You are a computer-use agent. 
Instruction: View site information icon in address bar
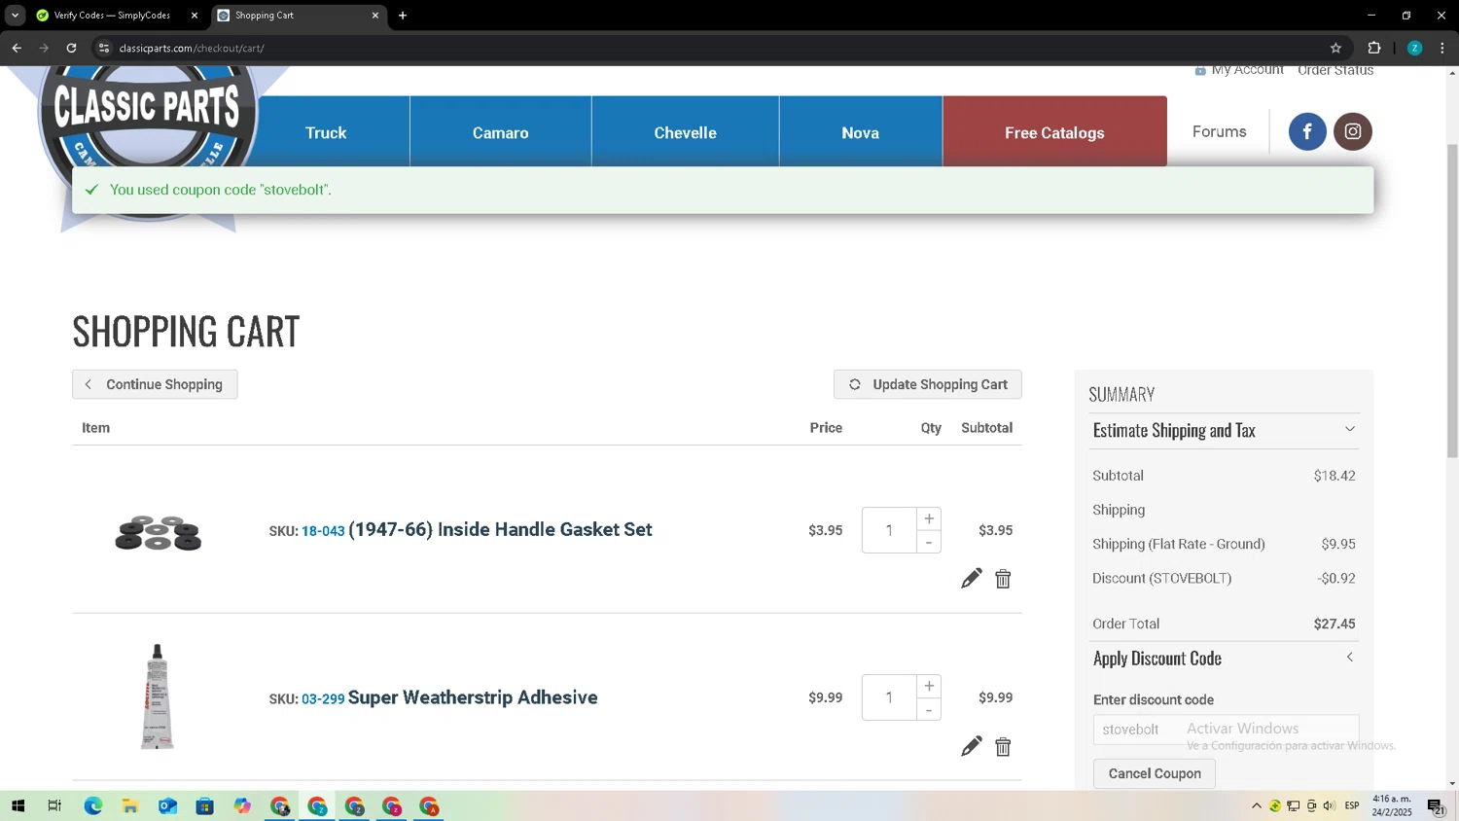(x=104, y=48)
